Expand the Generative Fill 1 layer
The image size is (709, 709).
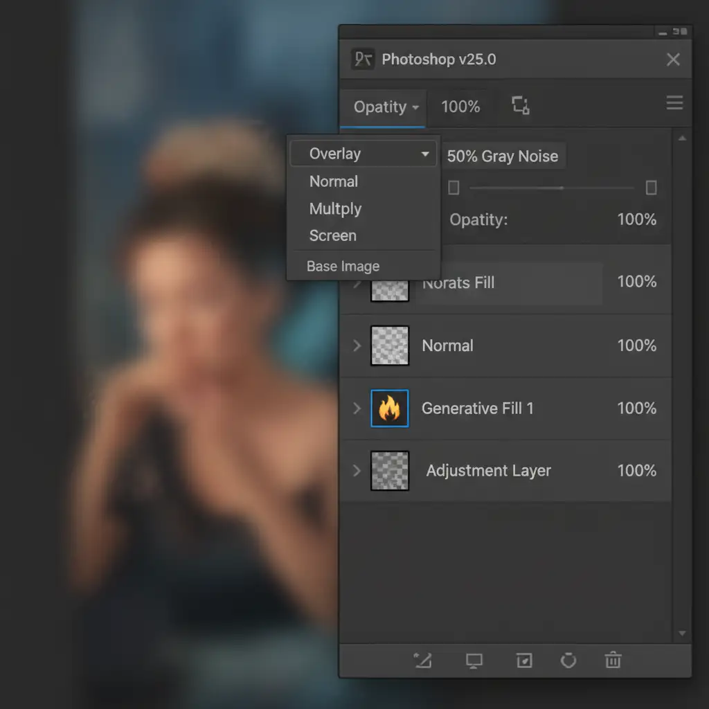[x=357, y=409]
